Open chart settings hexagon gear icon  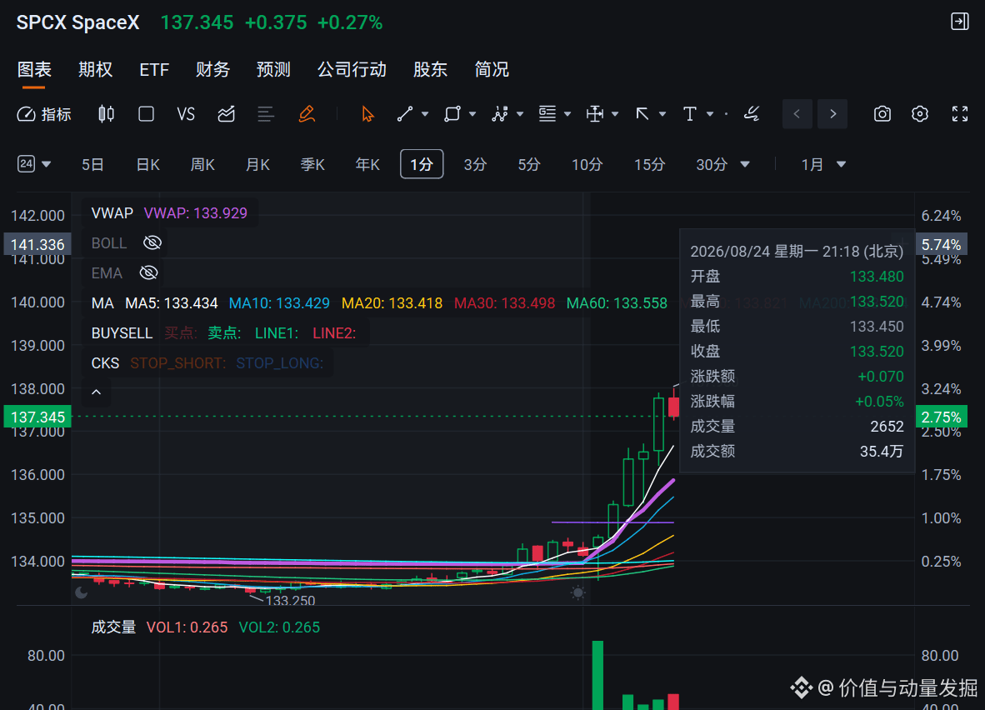tap(920, 114)
